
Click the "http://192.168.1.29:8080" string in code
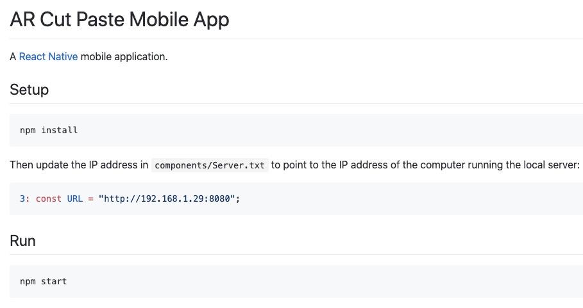click(167, 199)
